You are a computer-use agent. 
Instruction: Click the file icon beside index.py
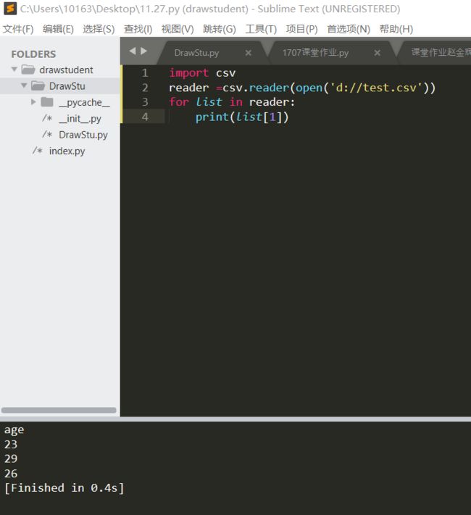(37, 151)
